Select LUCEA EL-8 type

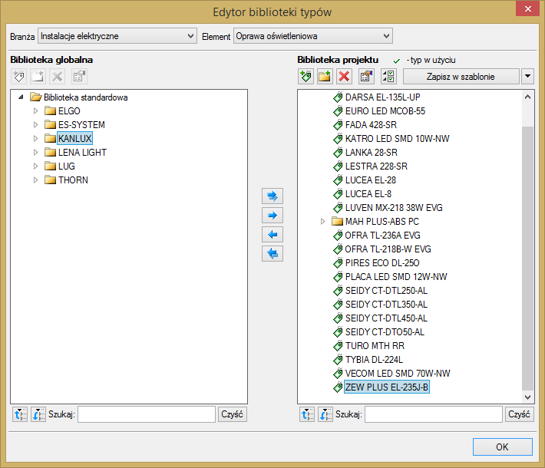point(368,194)
